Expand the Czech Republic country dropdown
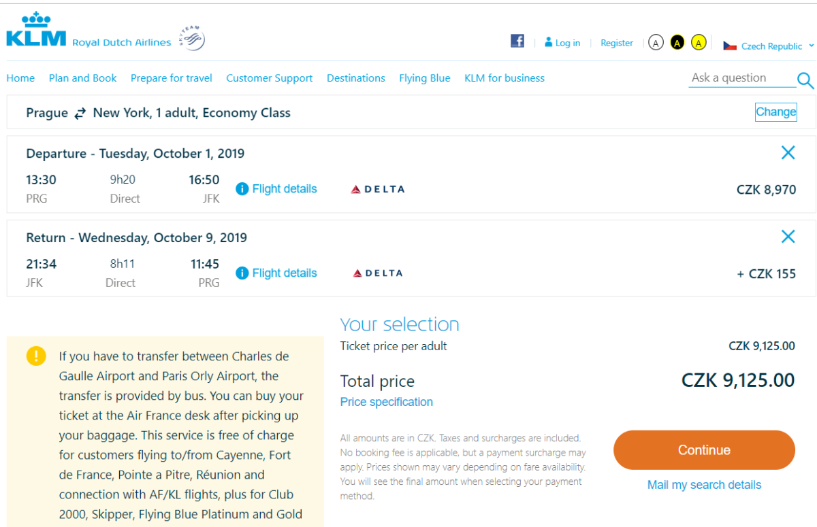The height and width of the screenshot is (527, 817). click(769, 46)
